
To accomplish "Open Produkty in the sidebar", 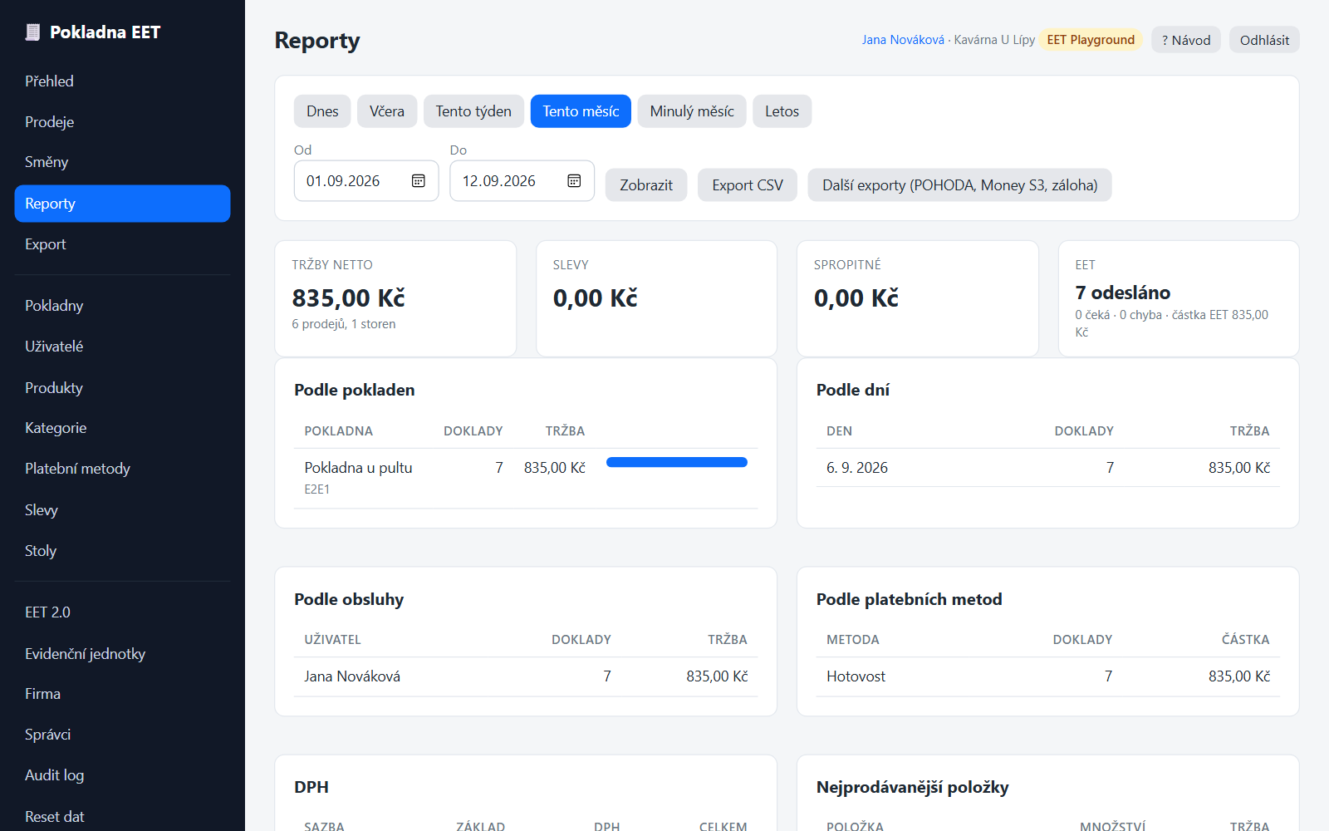I will [122, 388].
